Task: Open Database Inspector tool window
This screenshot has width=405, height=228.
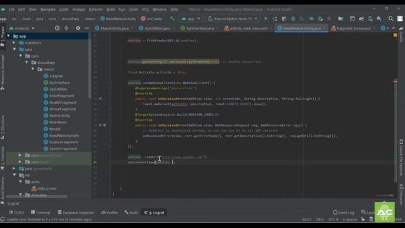Action: point(76,213)
